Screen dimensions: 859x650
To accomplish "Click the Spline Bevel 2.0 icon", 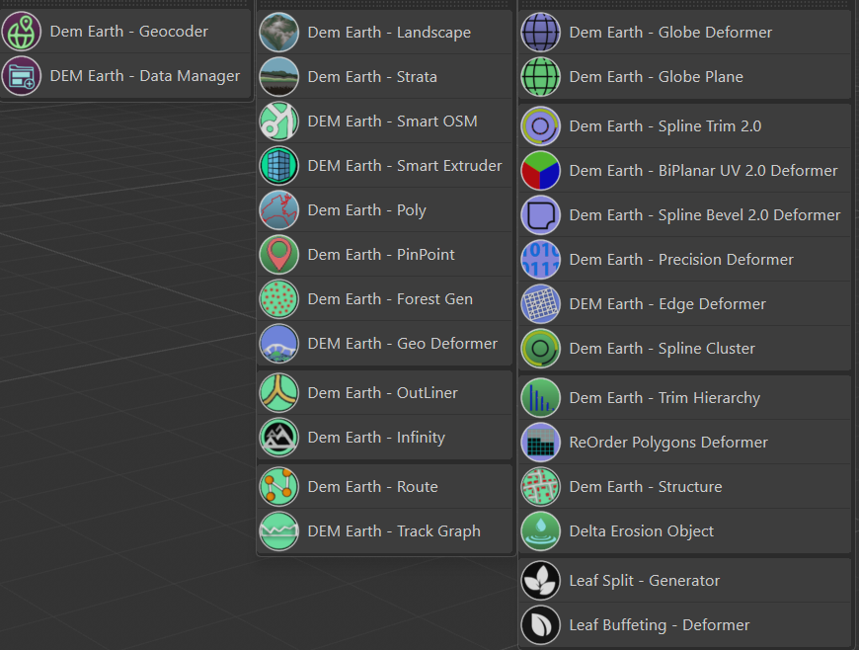I will (x=541, y=214).
